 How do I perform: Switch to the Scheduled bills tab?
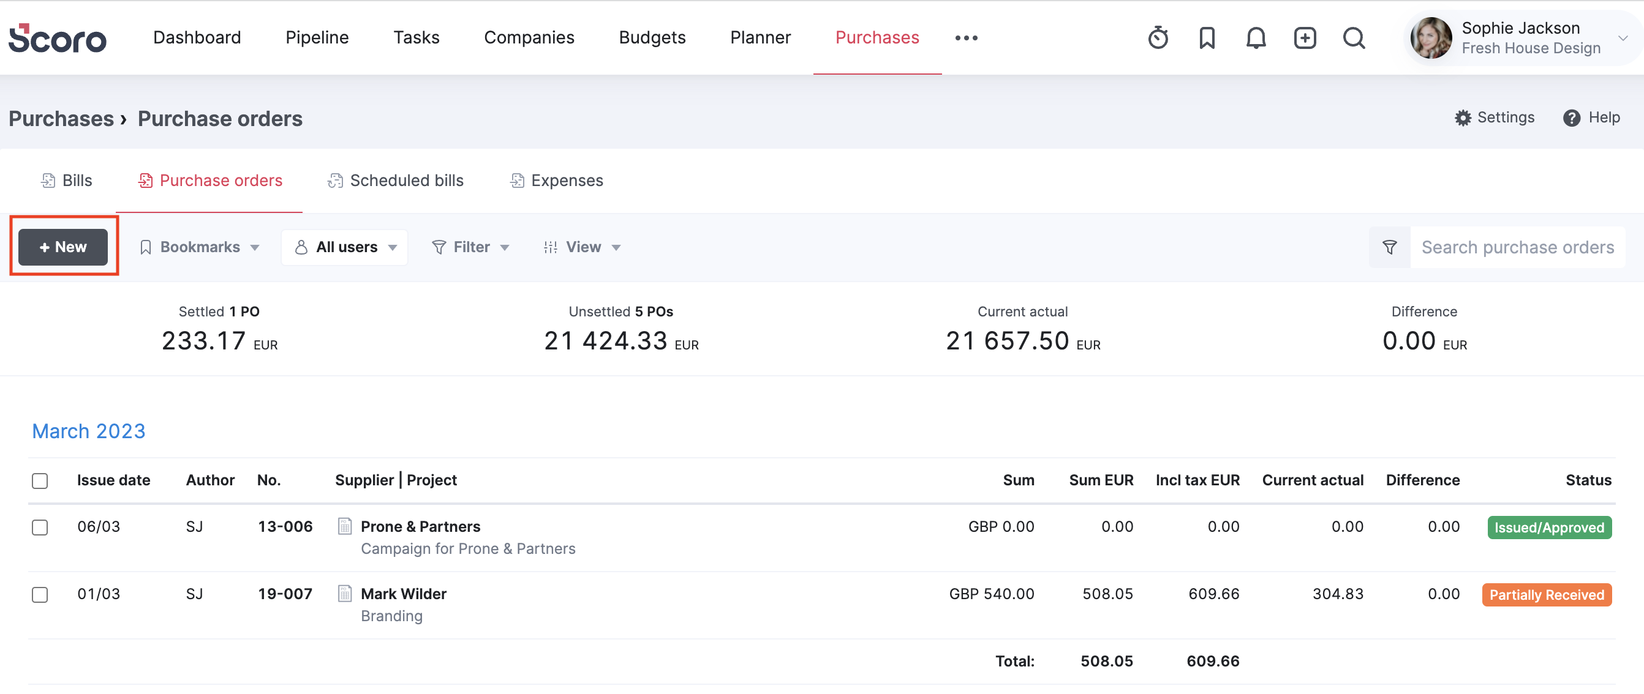(x=396, y=181)
